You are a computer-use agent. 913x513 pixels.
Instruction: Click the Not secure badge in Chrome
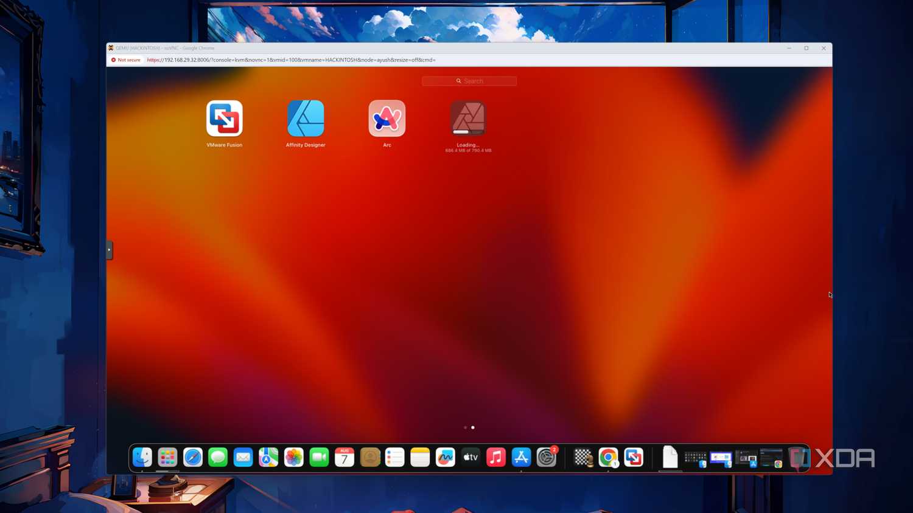coord(126,60)
